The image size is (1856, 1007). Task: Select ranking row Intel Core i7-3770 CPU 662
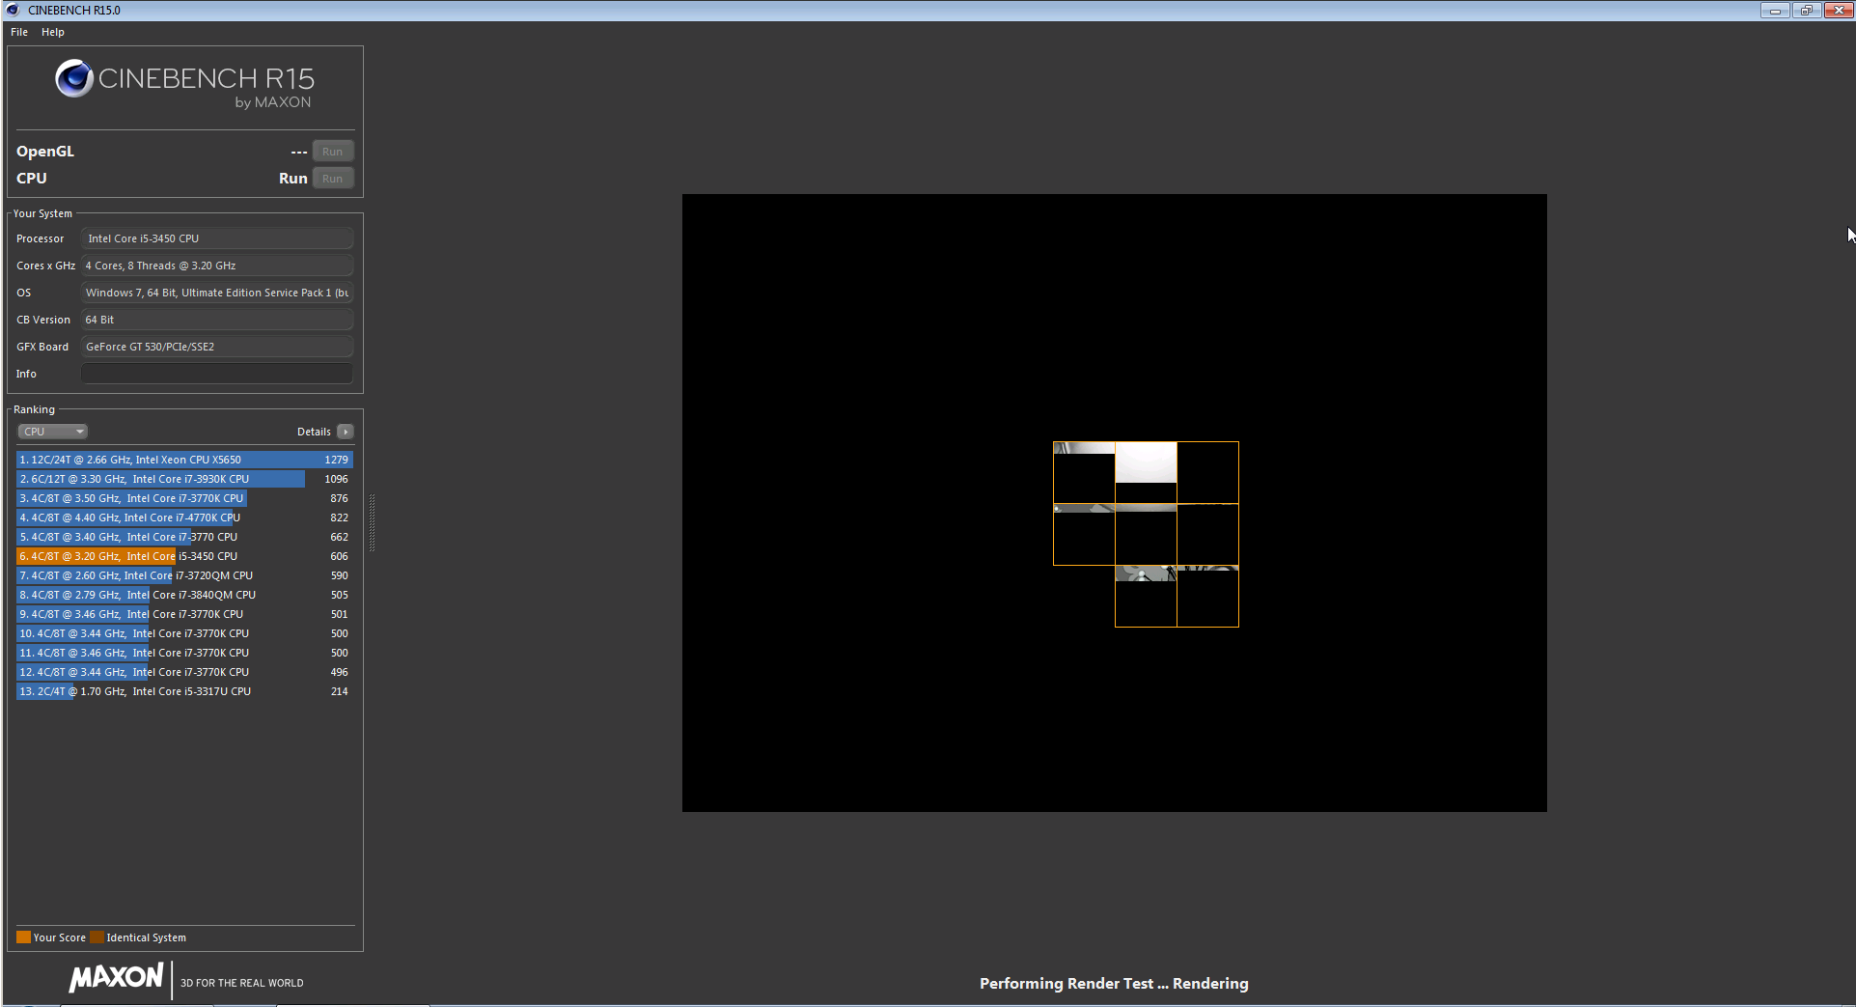(184, 537)
